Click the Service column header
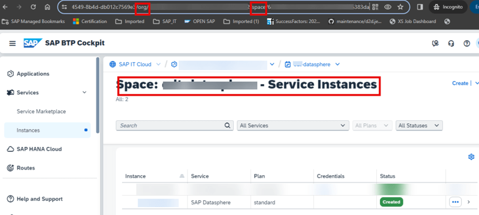 200,176
